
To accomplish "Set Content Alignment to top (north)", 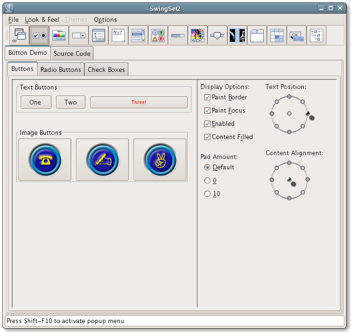I will pos(289,163).
